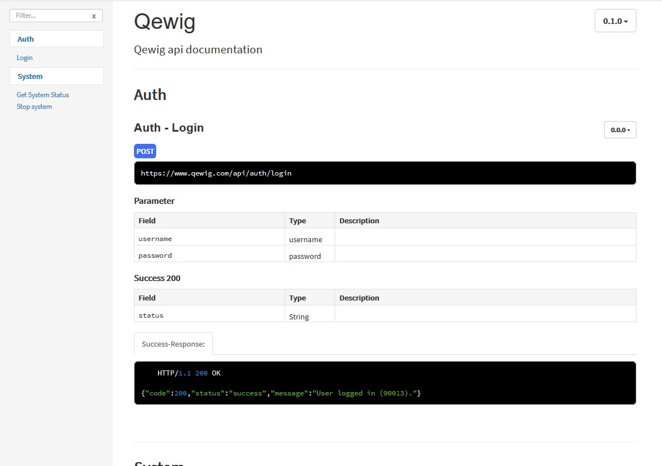Open Get System Status link

click(43, 95)
